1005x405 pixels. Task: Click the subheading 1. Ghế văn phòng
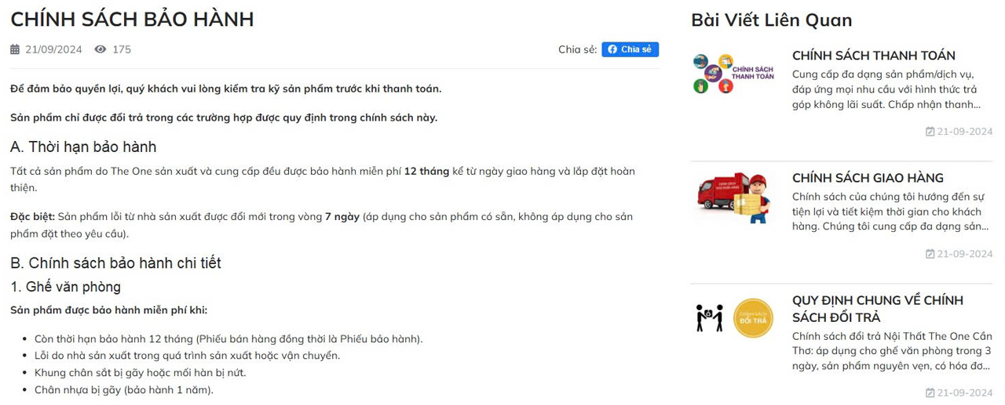click(65, 287)
